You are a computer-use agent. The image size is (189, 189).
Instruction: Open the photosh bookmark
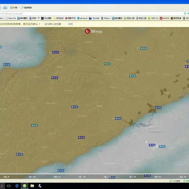(x=82, y=18)
